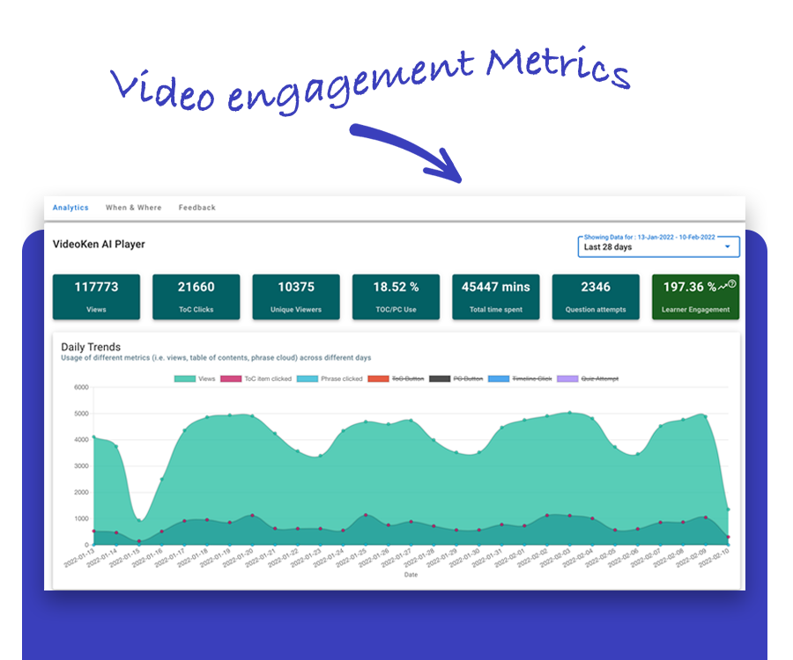
Task: Click the dropdown arrow in the date selector
Action: 727,247
